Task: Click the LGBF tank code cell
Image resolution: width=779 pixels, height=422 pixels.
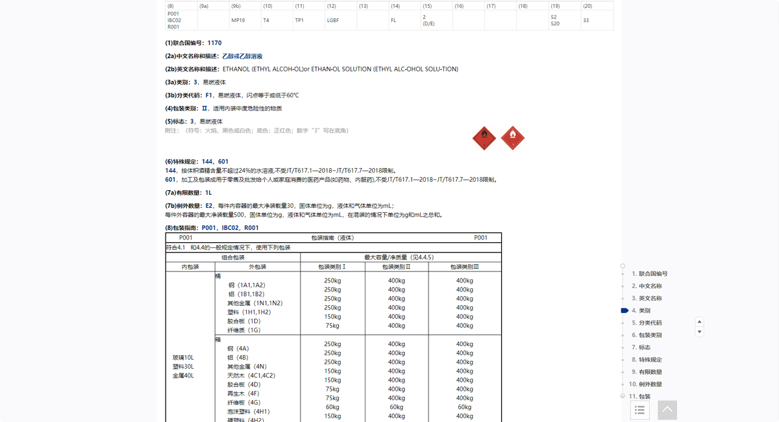Action: (341, 20)
